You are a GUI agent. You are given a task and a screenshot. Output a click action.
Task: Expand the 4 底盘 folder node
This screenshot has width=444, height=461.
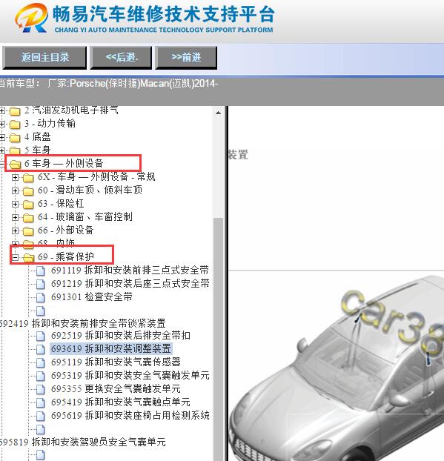pos(2,137)
